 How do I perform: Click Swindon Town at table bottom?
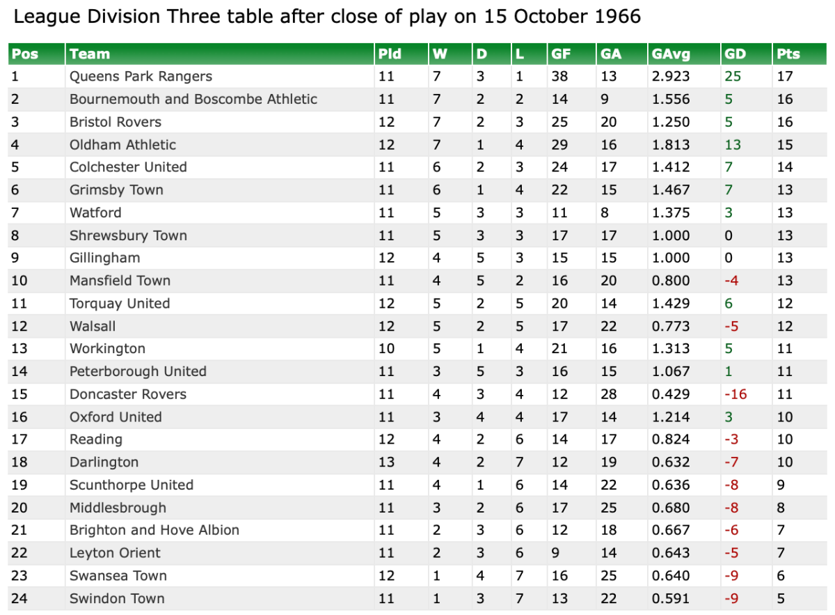click(117, 598)
